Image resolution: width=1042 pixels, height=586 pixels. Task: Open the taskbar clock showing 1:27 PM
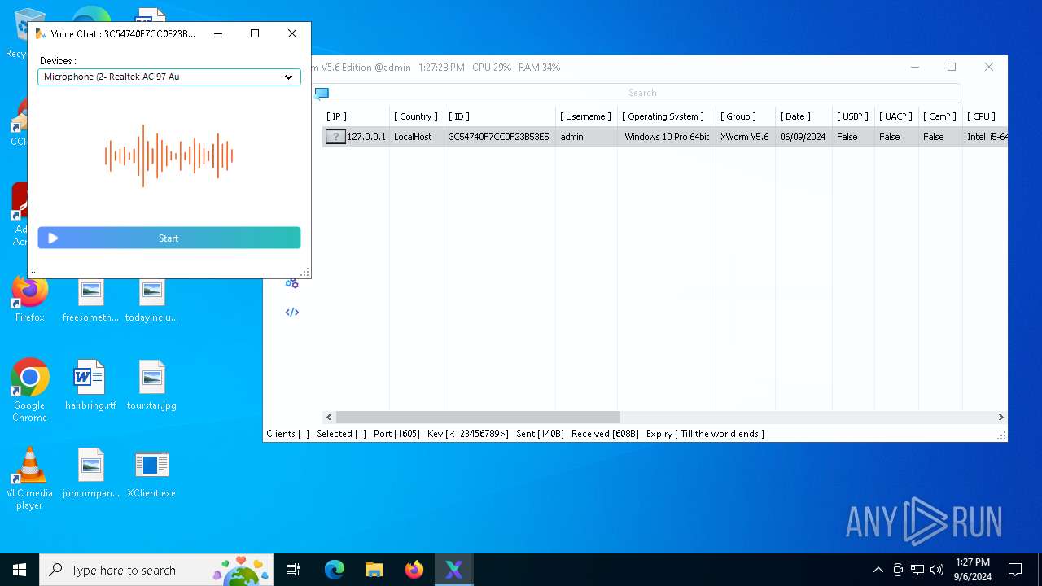point(972,570)
